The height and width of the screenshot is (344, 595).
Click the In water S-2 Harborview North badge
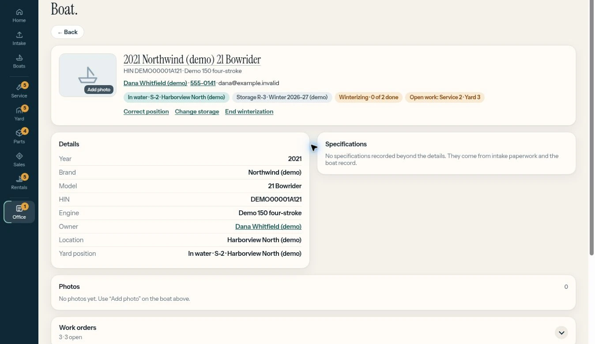[177, 97]
